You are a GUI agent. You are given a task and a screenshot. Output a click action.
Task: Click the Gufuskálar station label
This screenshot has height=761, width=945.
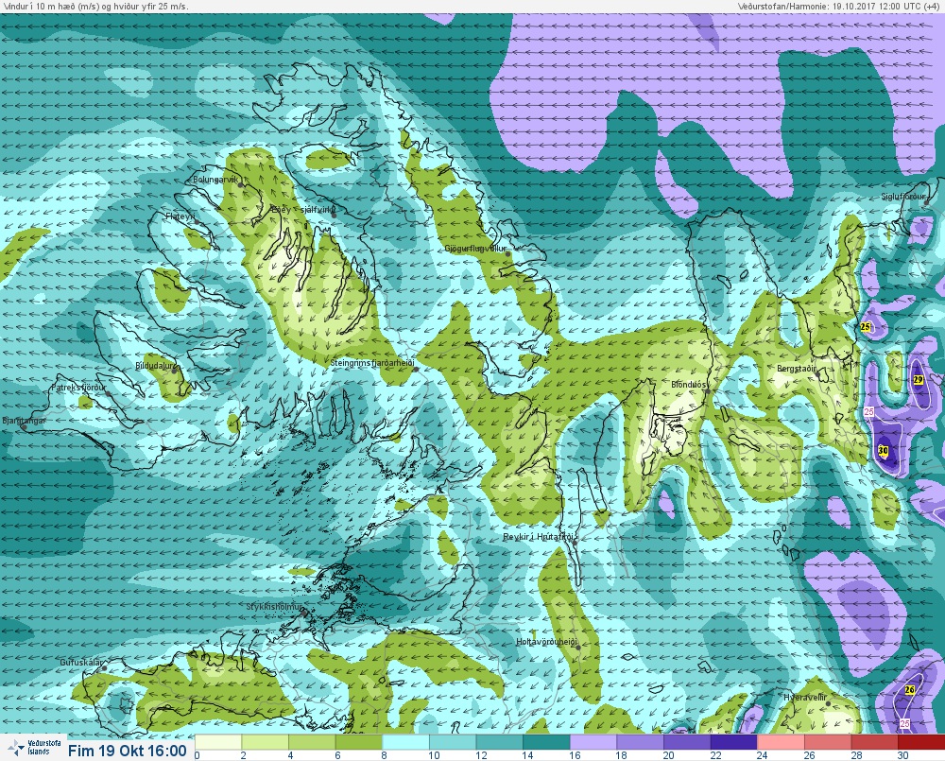[x=82, y=662]
